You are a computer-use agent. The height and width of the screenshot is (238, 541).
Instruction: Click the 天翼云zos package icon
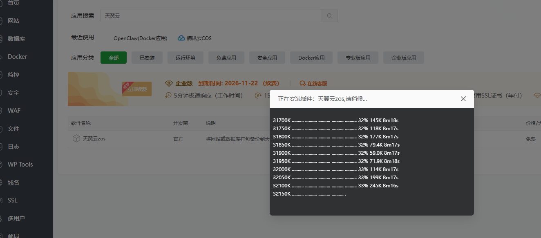[x=76, y=138]
